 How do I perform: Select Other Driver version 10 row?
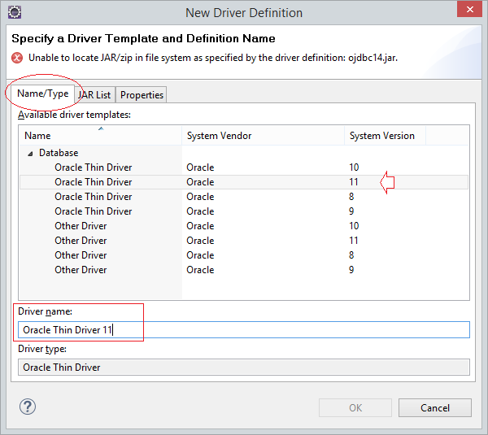(x=244, y=226)
